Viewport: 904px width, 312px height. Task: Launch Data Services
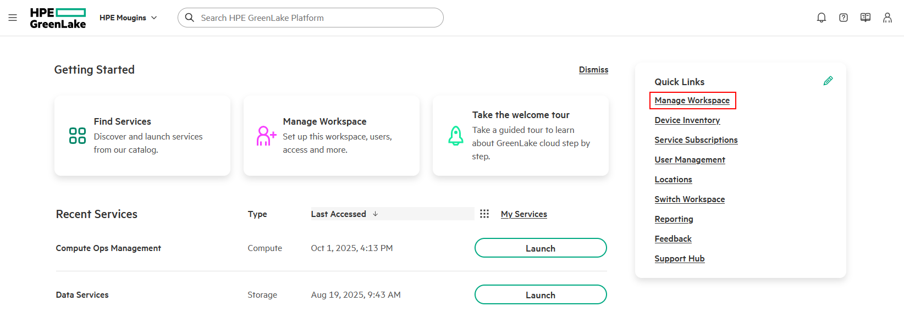(x=540, y=295)
